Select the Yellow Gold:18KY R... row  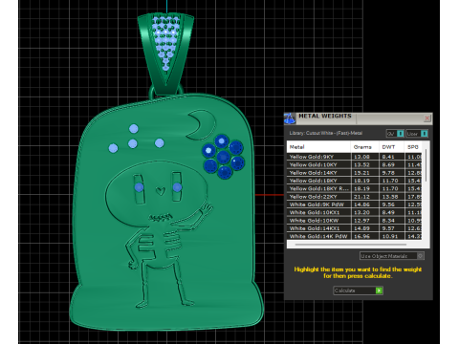(354, 188)
